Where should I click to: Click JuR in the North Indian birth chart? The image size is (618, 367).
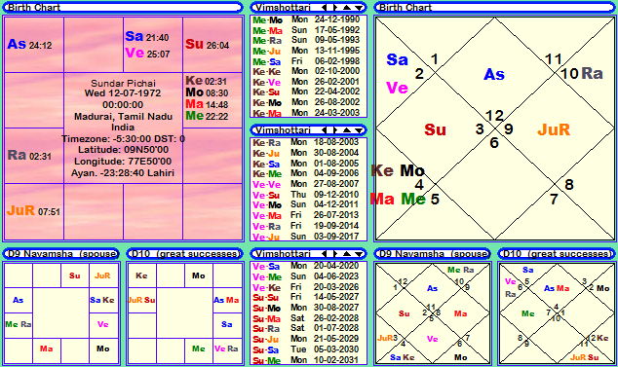[x=554, y=129]
